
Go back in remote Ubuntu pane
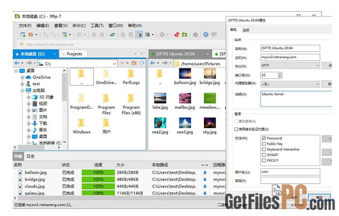(153, 63)
